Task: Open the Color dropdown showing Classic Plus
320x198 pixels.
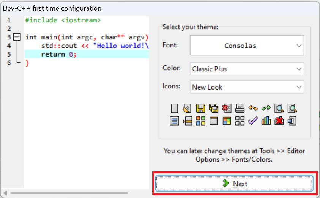Action: [247, 69]
